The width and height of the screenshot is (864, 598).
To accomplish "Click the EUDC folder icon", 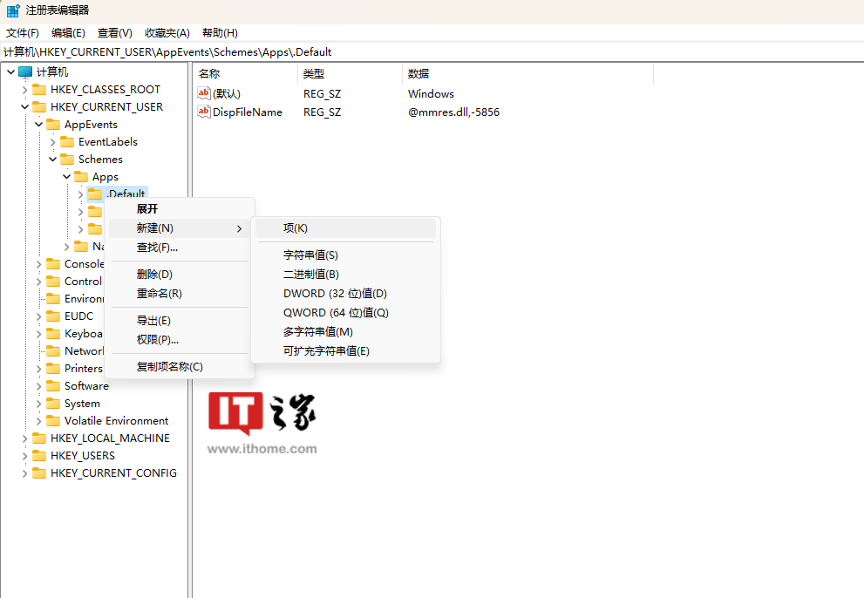I will pyautogui.click(x=53, y=316).
